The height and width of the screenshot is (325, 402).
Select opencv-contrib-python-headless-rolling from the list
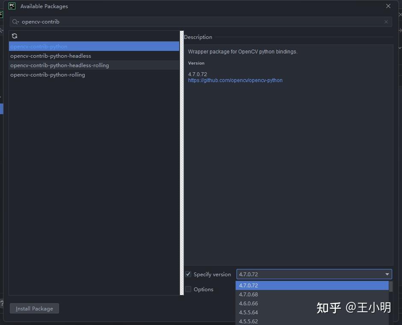click(x=59, y=65)
